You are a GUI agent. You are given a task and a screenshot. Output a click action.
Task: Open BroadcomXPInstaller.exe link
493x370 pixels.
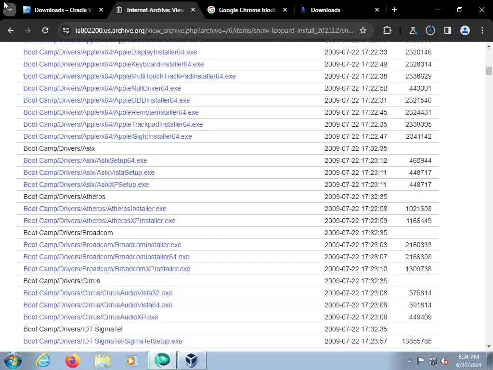107,269
